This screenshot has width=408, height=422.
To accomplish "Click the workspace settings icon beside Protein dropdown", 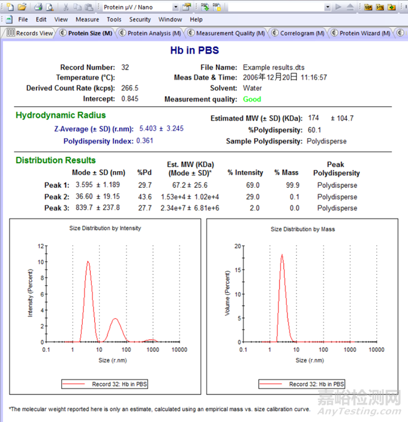I will (x=187, y=7).
